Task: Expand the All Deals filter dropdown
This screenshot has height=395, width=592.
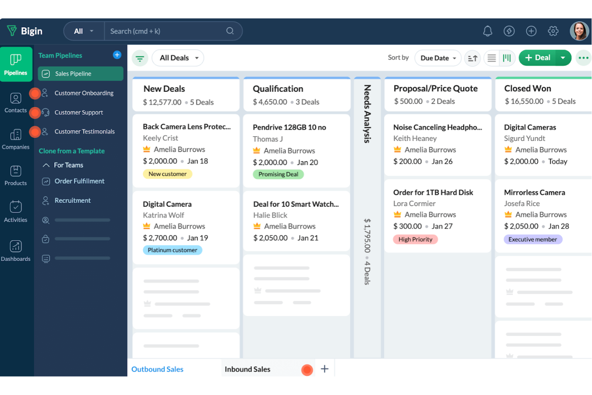Action: (177, 58)
